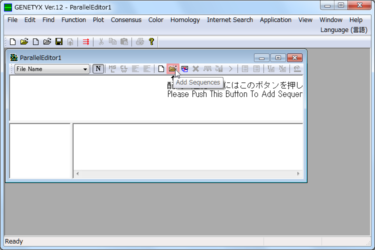Minimize the ParallelEditor1 child window

(x=261, y=57)
